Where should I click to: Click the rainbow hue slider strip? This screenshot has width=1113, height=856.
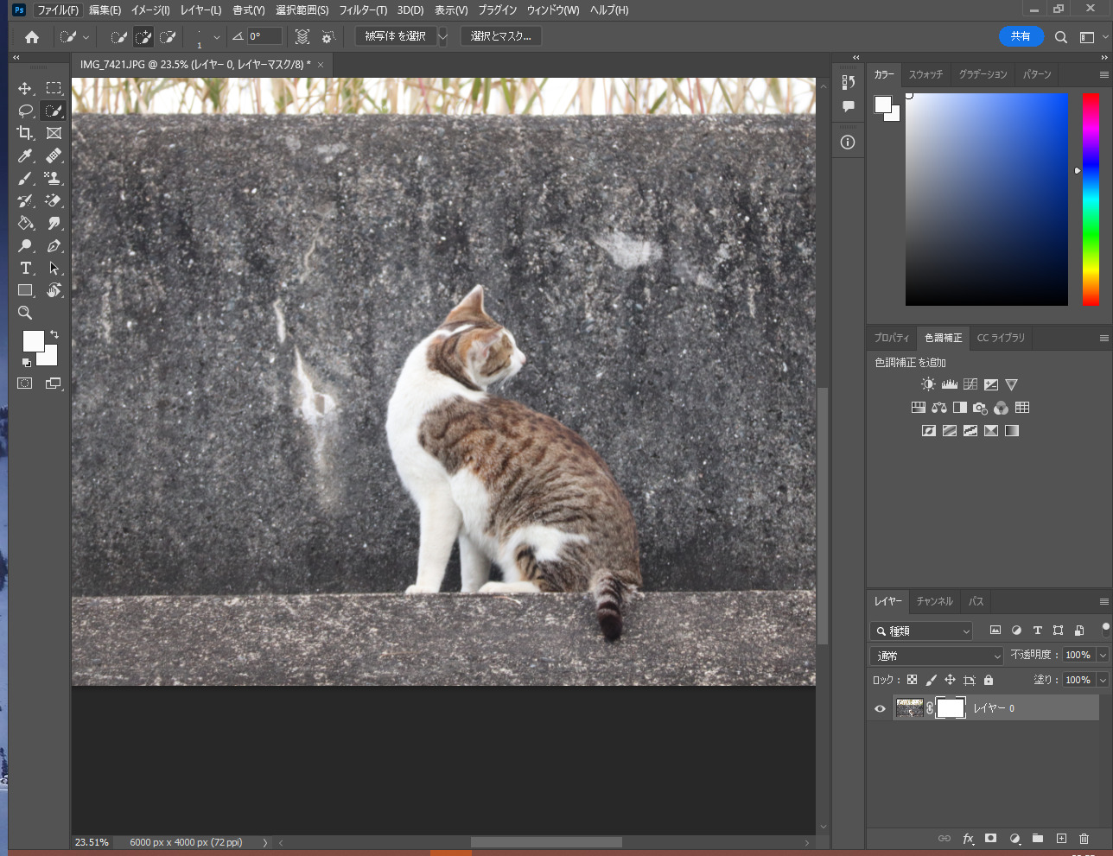tap(1091, 199)
